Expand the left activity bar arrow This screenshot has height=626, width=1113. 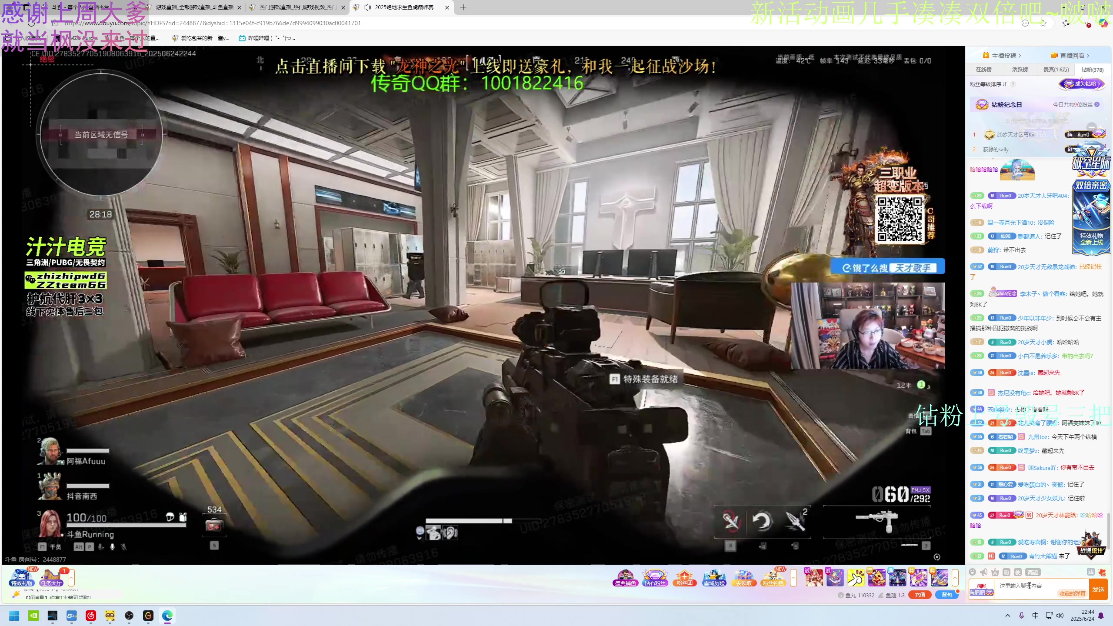pos(71,578)
